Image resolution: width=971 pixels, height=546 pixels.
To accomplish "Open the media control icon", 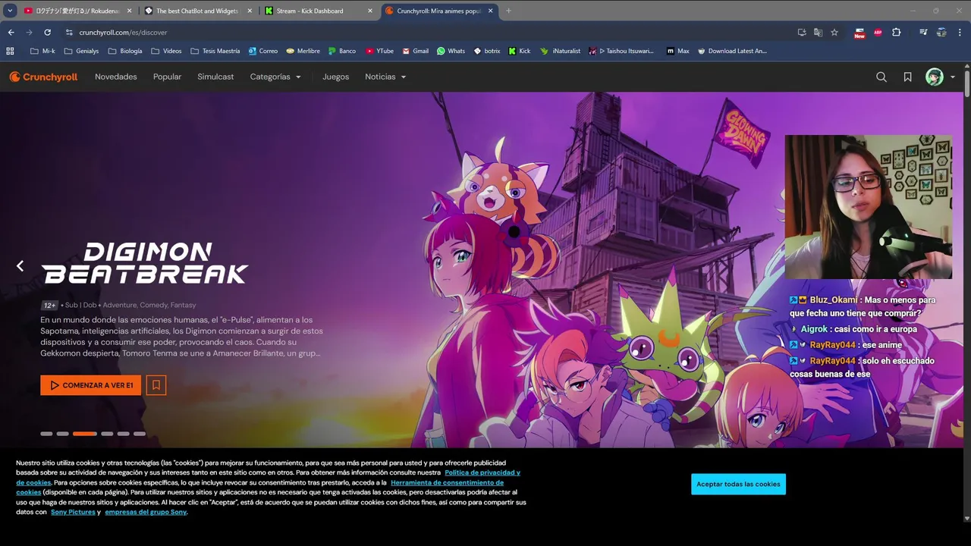I will (923, 33).
